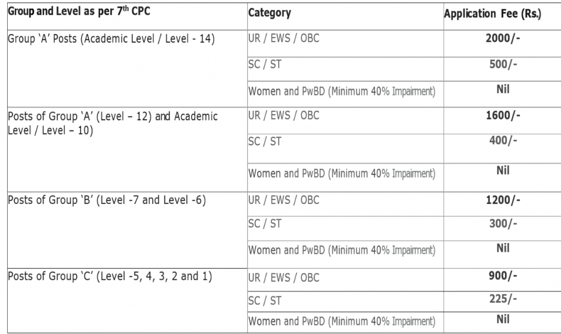Click 'Women and PwBD' row under Level - 14
561x334 pixels.
point(342,91)
